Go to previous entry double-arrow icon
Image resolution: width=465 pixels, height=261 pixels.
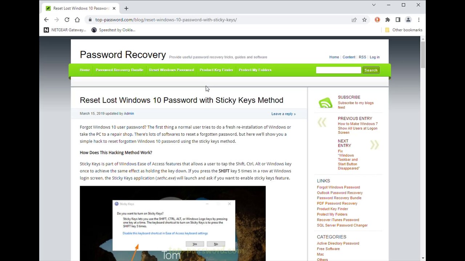322,123
